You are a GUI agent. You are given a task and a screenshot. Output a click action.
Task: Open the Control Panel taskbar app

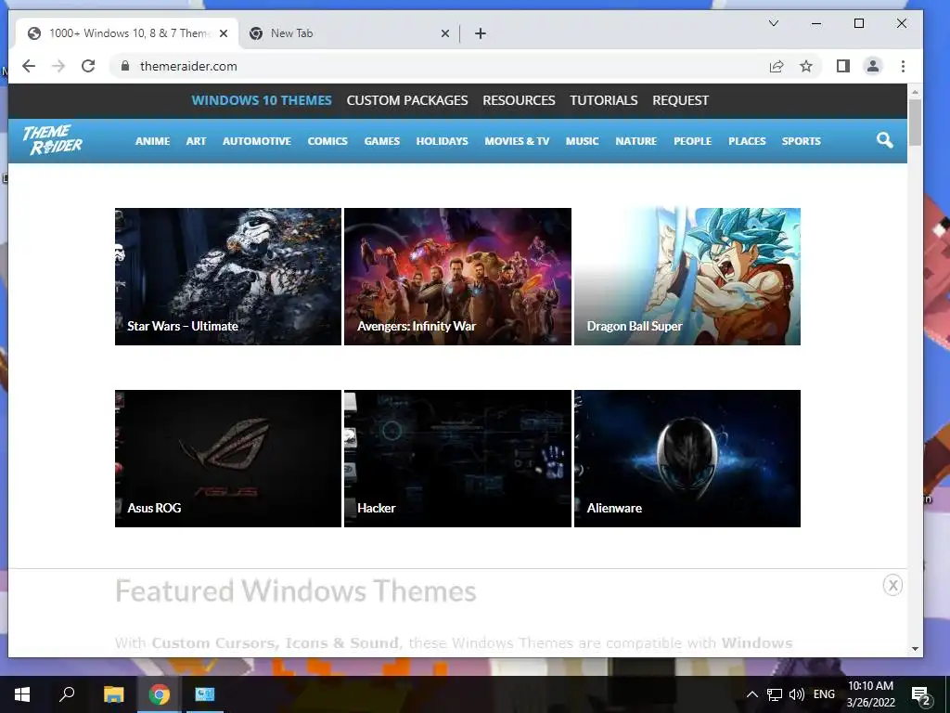pyautogui.click(x=205, y=694)
